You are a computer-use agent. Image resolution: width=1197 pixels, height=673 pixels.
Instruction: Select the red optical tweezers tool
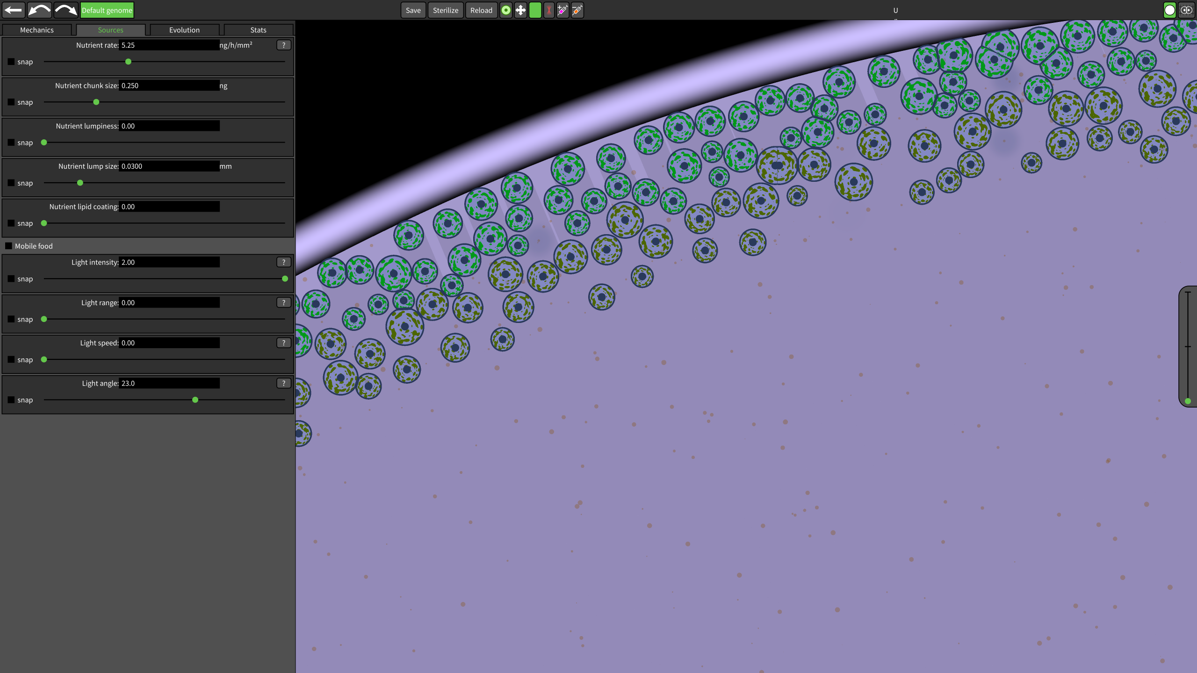(549, 10)
